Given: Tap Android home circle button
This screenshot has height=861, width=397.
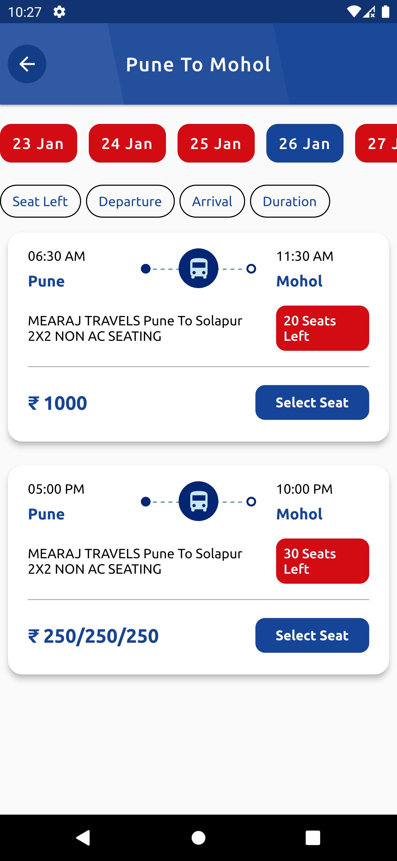Looking at the screenshot, I should point(198,838).
